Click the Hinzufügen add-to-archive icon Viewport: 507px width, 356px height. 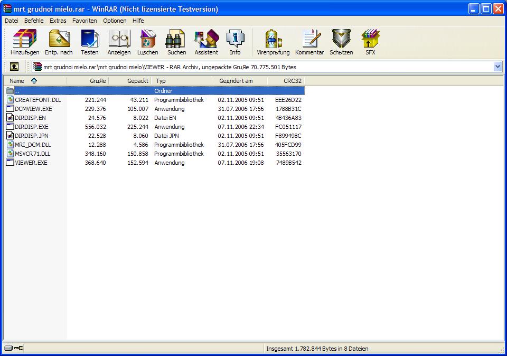click(25, 42)
